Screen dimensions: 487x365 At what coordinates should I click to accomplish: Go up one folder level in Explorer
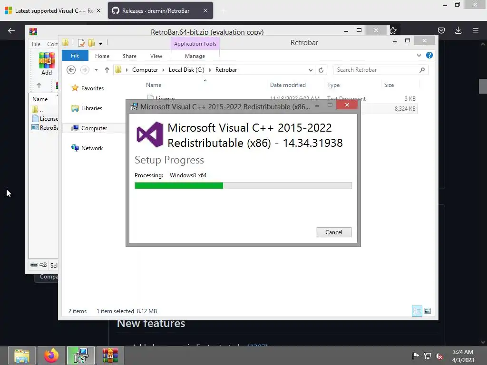click(107, 70)
